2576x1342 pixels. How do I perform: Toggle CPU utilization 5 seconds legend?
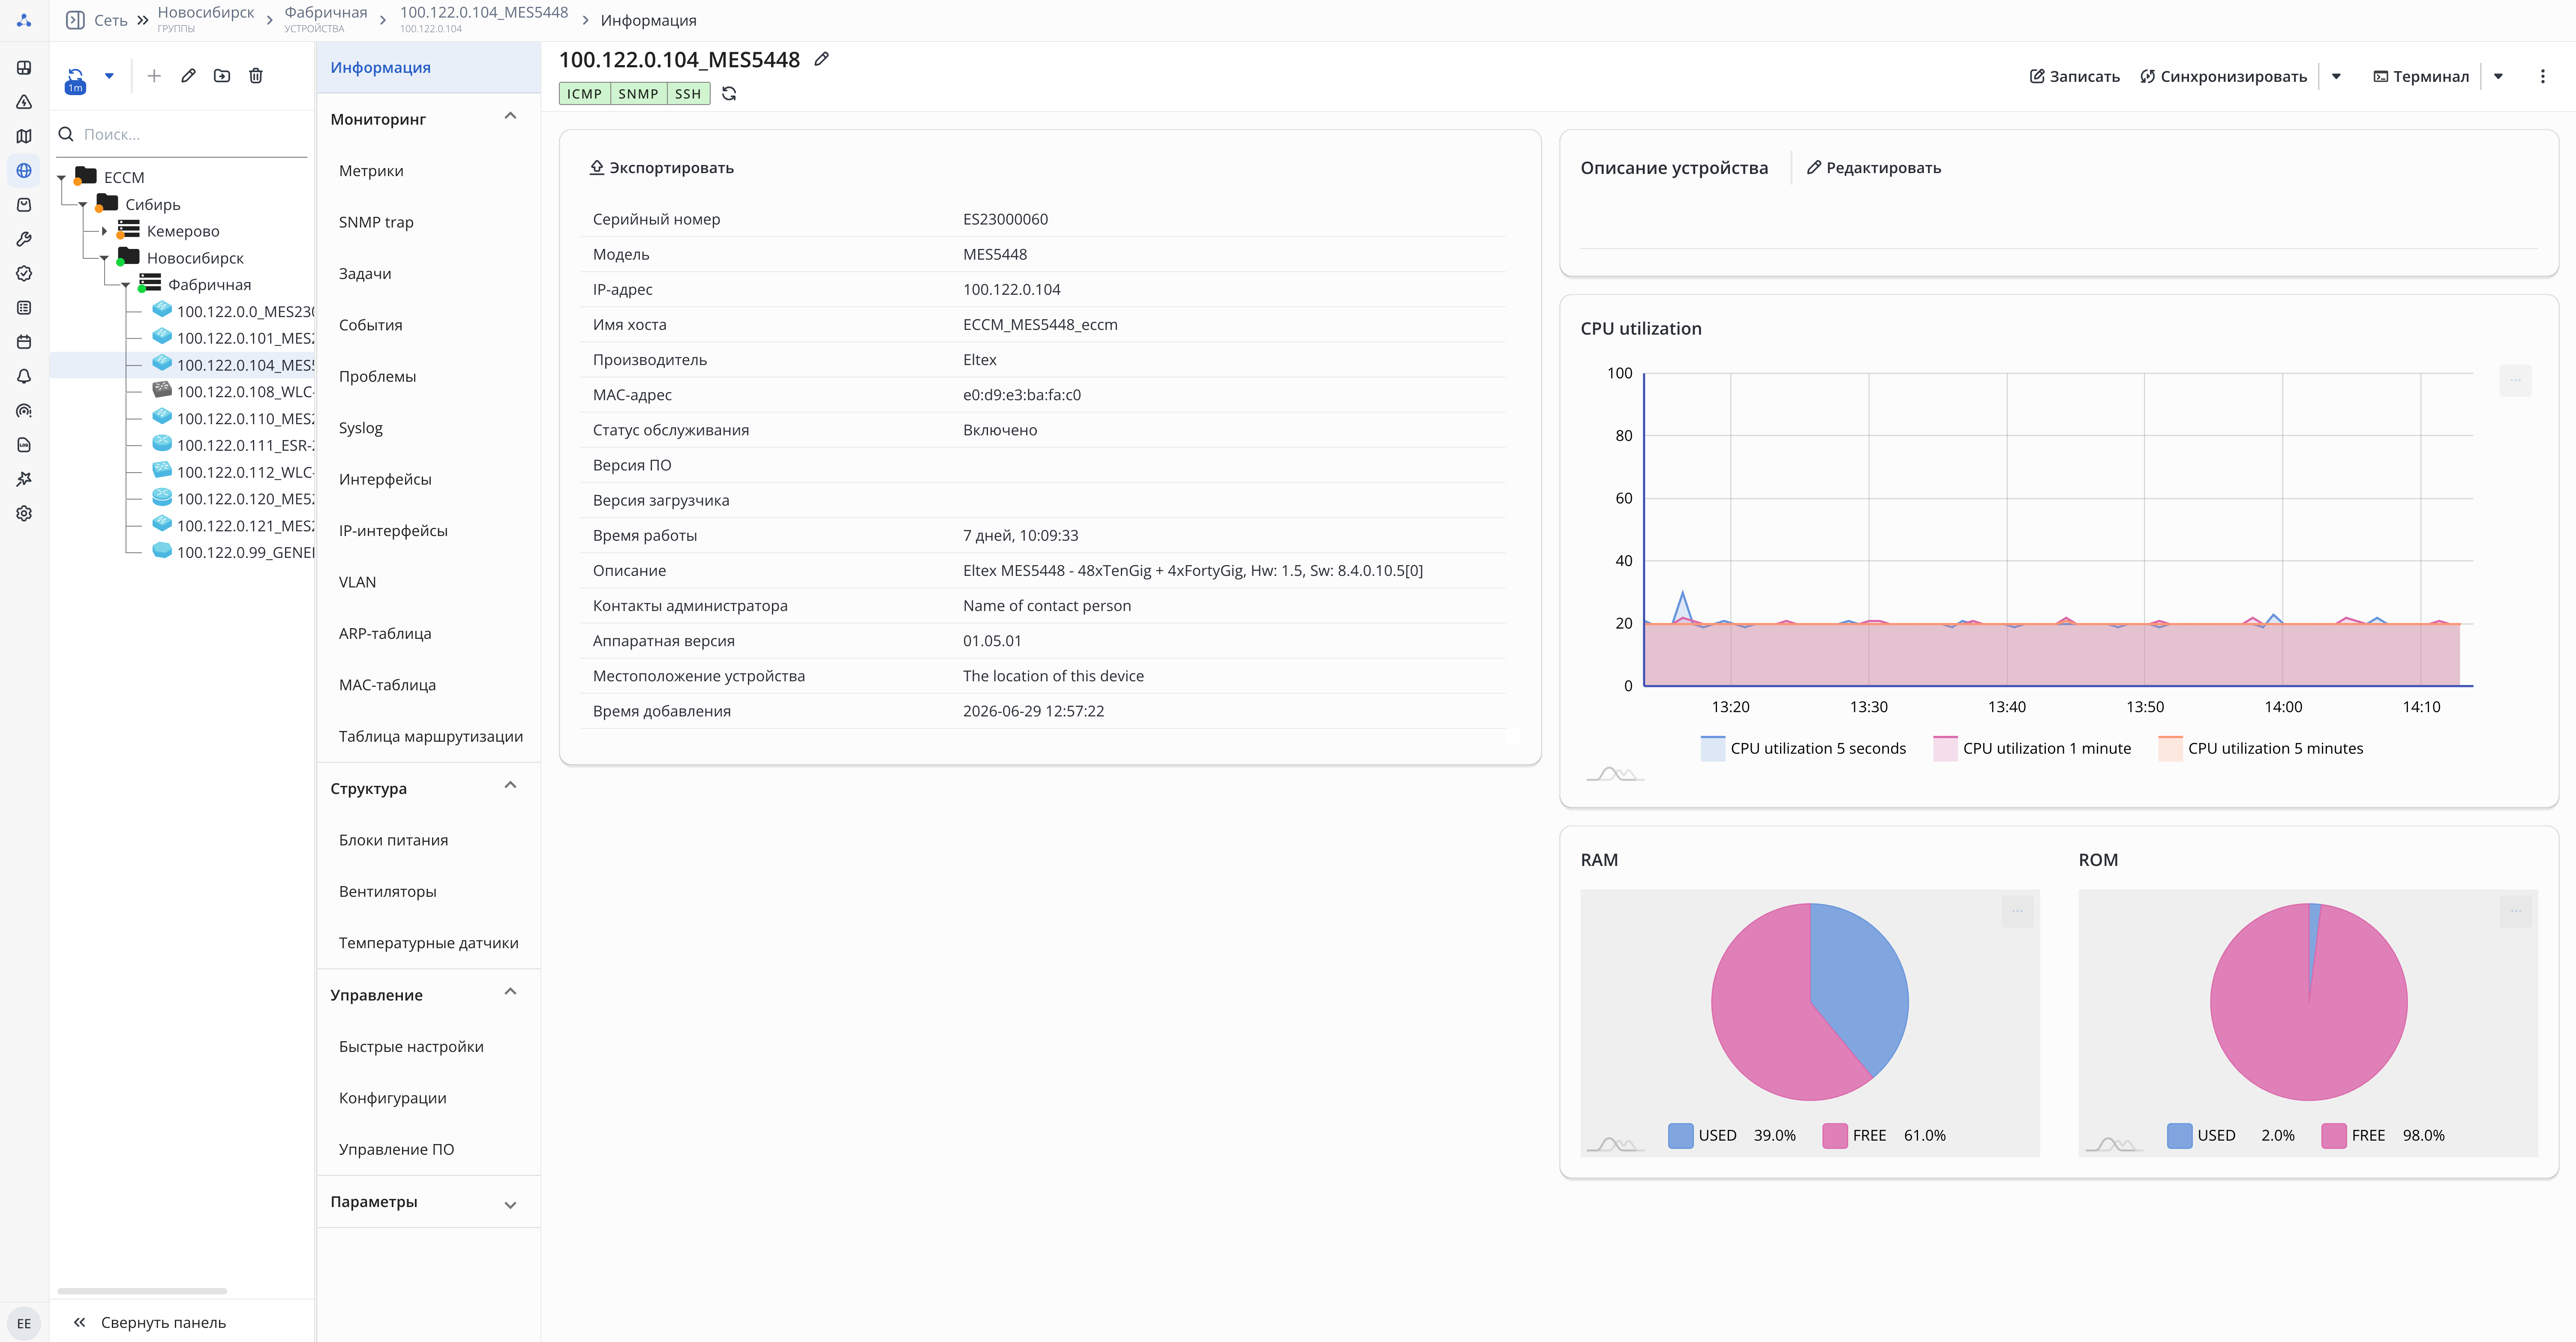1803,749
